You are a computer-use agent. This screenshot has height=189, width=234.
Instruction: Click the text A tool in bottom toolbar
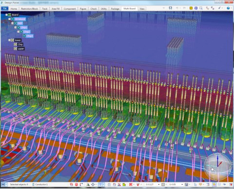point(88,185)
